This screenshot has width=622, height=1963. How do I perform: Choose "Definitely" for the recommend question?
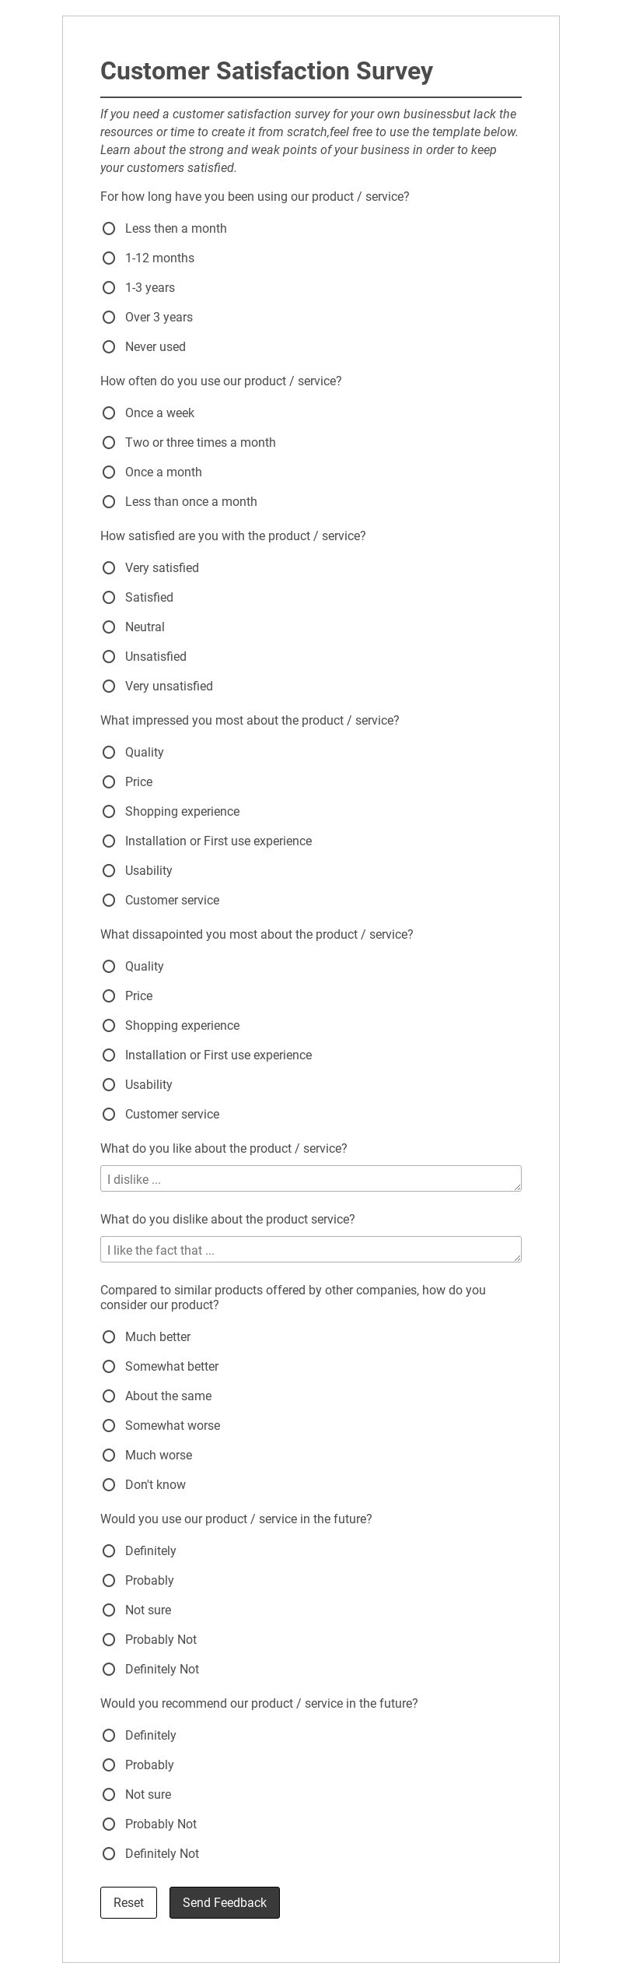pos(109,1736)
